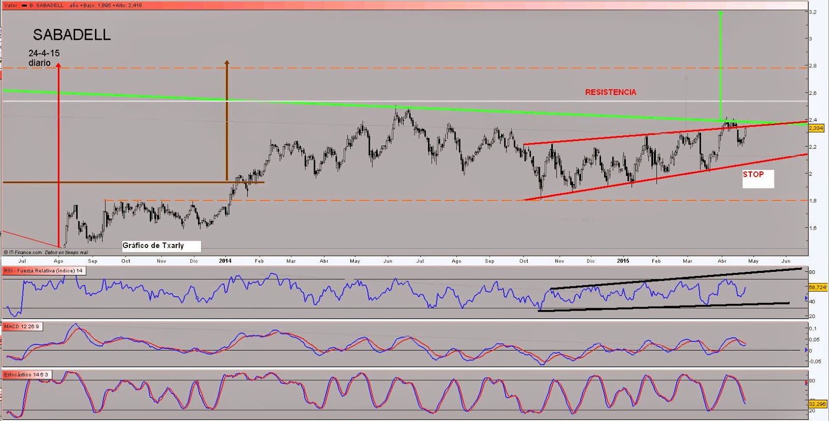The height and width of the screenshot is (421, 829).
Task: Click the 'Jul' label at the time axis start
Action: pos(22,261)
